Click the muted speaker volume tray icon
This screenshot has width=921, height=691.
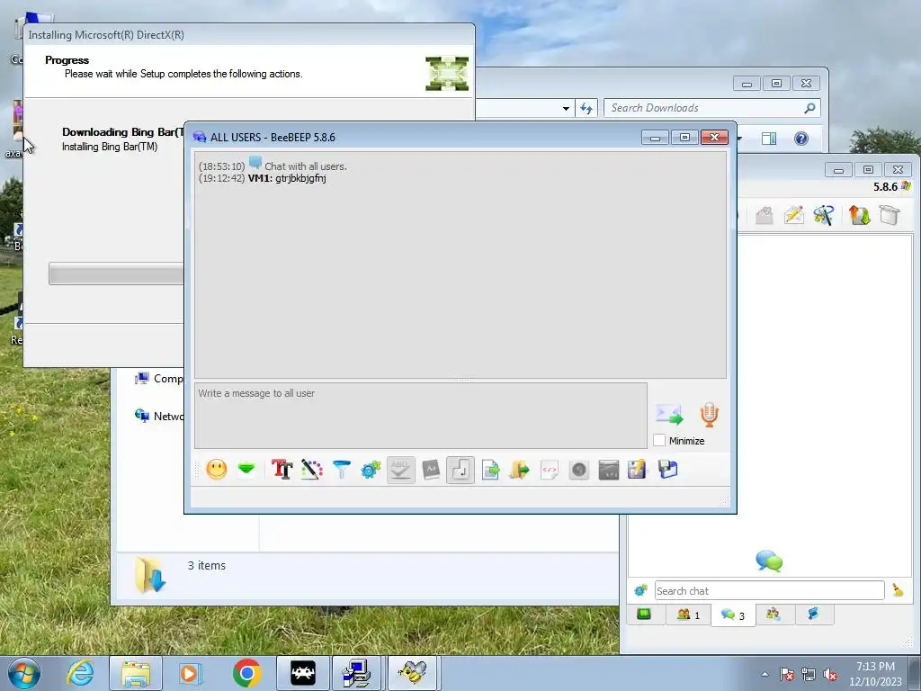tap(830, 675)
